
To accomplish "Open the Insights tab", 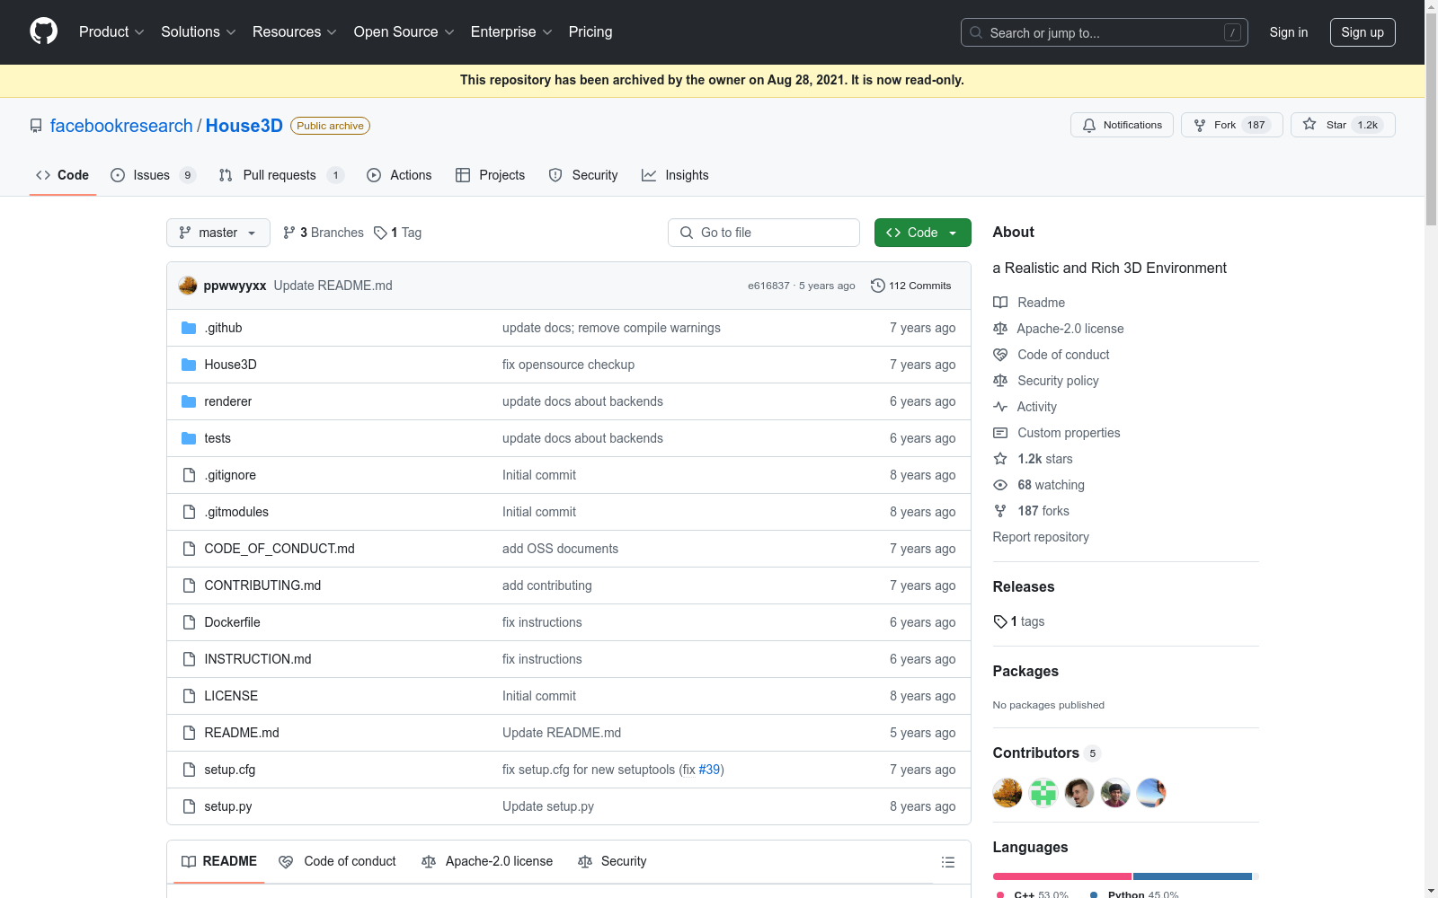I will (675, 175).
